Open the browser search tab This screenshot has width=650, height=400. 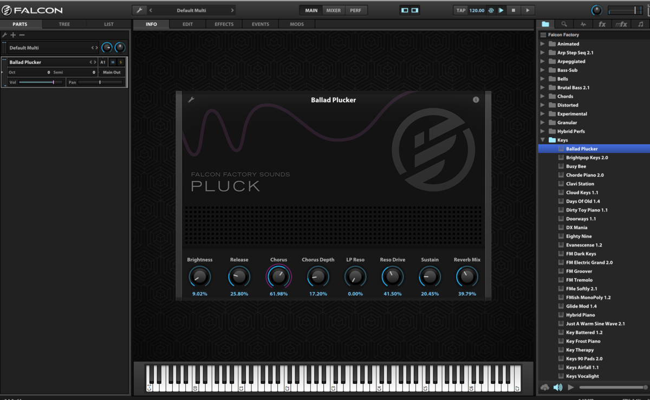tap(564, 24)
